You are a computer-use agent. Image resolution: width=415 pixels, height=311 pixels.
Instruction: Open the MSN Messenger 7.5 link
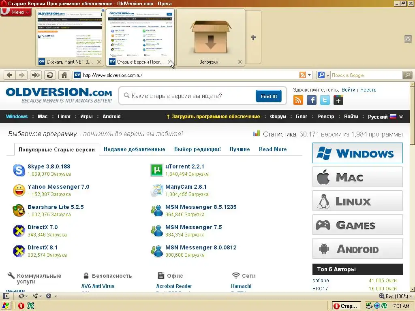click(x=193, y=227)
